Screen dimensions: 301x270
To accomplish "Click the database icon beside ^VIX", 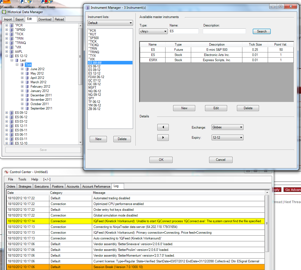I will (11, 47).
